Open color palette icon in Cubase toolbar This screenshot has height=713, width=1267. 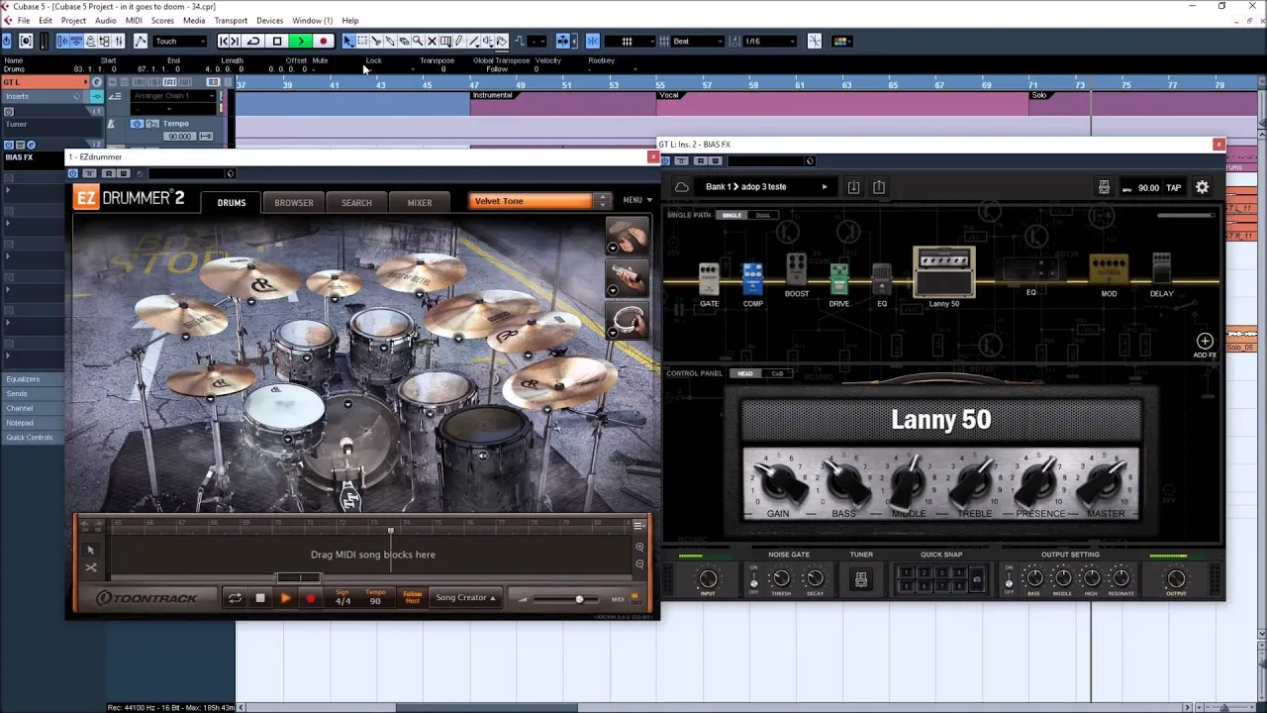pos(840,42)
